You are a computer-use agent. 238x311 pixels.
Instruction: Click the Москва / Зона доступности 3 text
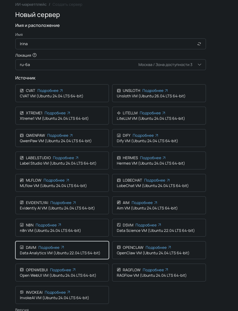click(165, 65)
